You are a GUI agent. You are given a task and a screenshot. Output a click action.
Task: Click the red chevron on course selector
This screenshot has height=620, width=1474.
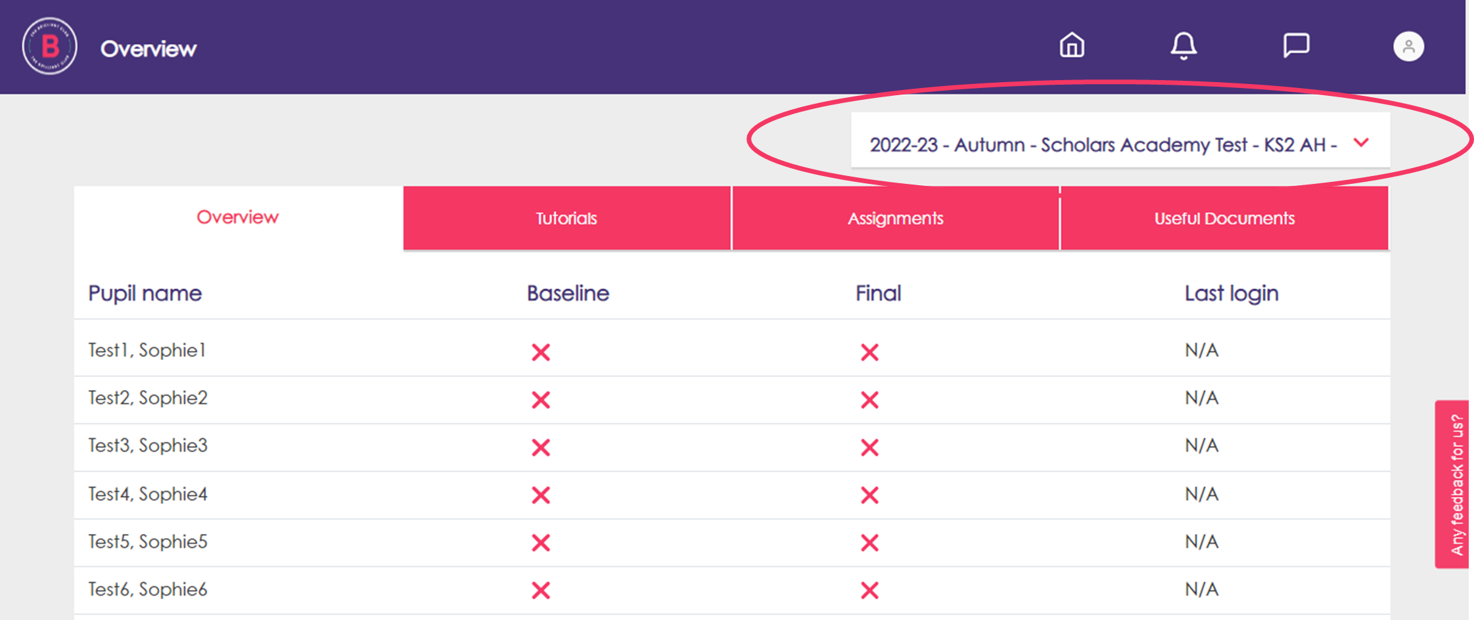pyautogui.click(x=1362, y=143)
